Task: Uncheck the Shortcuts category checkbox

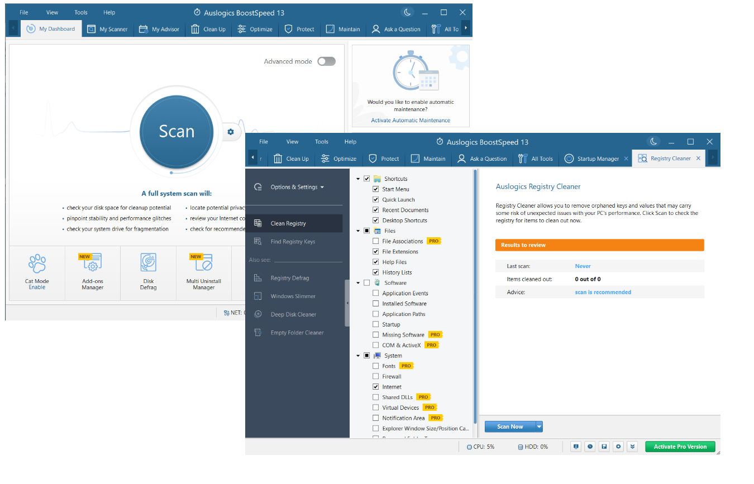Action: (367, 179)
